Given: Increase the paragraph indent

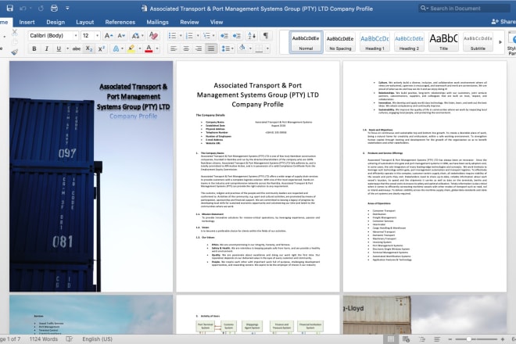Looking at the screenshot, I should tap(237, 35).
